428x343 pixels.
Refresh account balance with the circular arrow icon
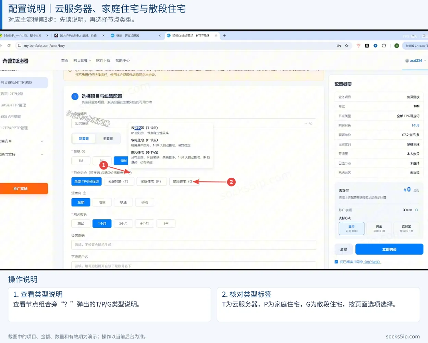(x=417, y=210)
